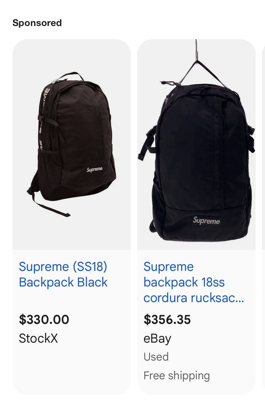Screen dimensions: 265x405
Task: Open the eBay hanging backpack image
Action: point(196,145)
